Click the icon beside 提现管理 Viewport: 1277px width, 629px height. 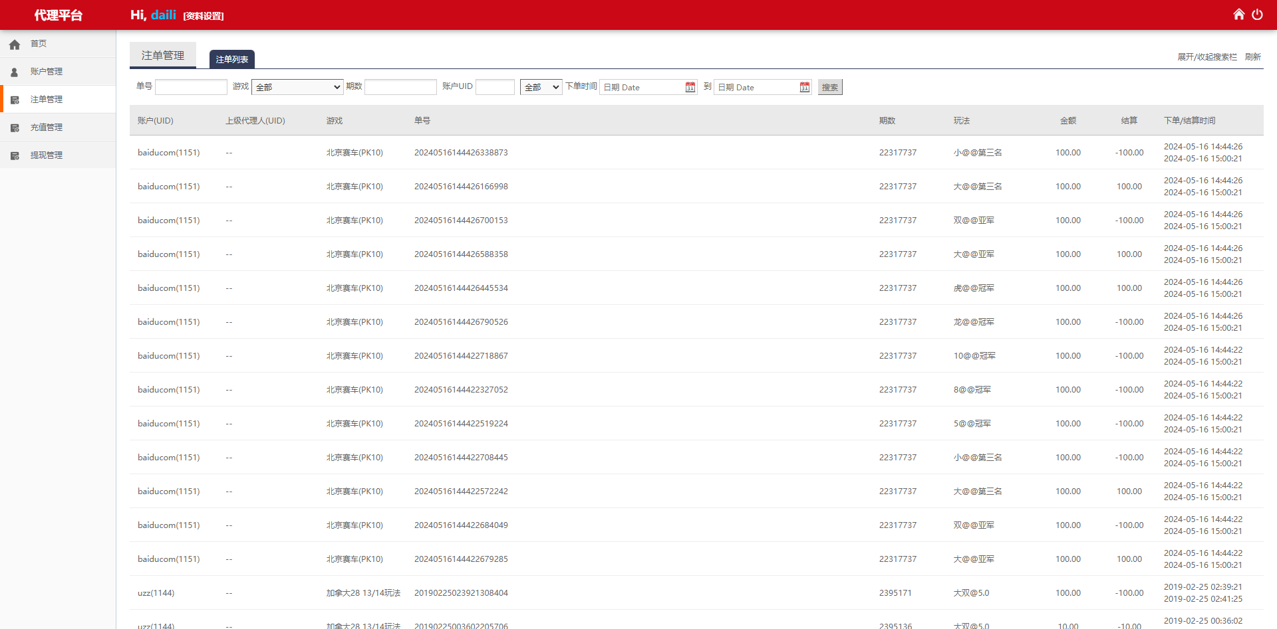(x=15, y=156)
